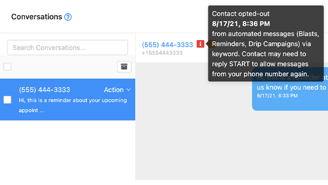Click the Conversations page heading
This screenshot has width=328, height=185.
pyautogui.click(x=36, y=17)
